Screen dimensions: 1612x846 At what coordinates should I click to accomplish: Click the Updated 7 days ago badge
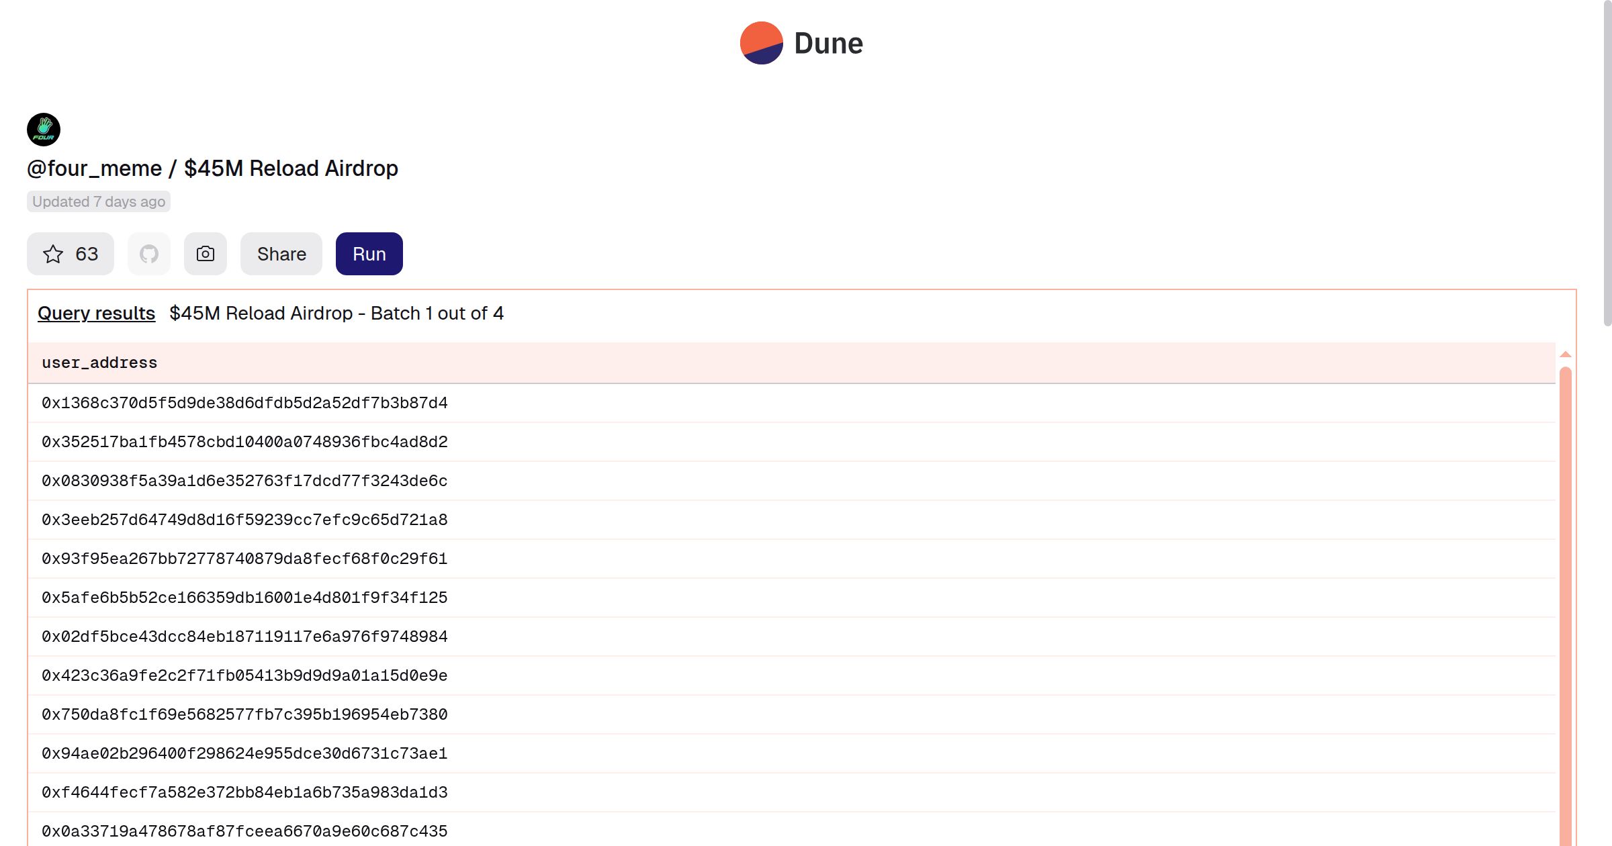(99, 201)
